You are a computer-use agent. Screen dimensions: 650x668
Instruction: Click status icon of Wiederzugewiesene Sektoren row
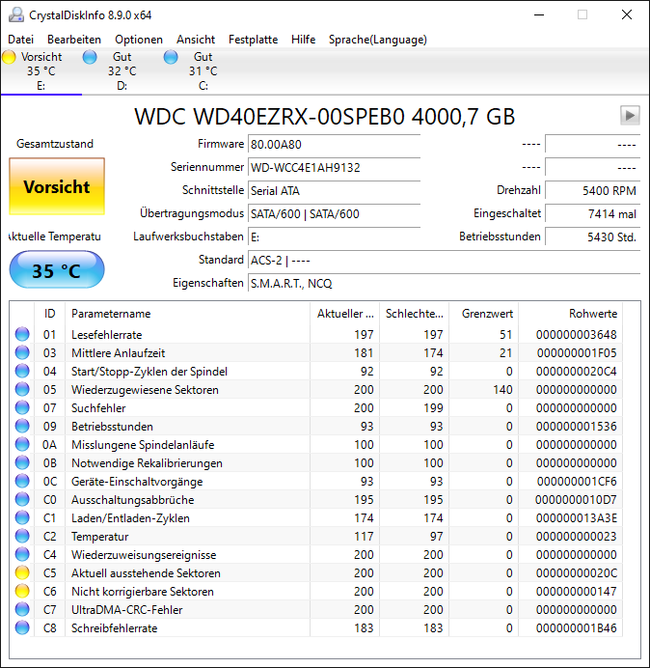[22, 389]
